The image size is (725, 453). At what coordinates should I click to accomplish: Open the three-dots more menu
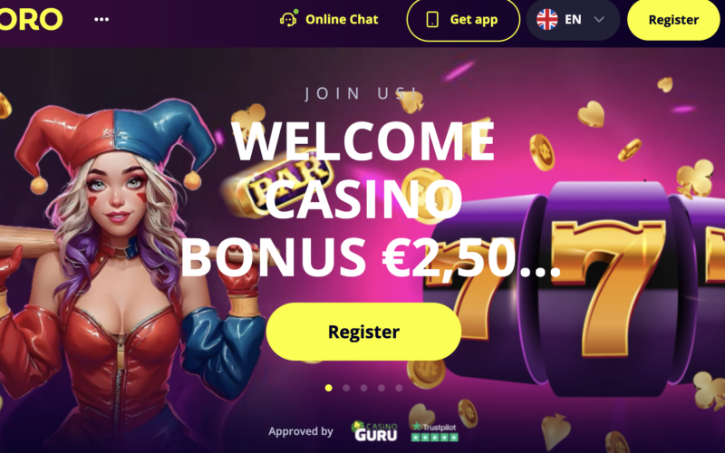point(101,19)
